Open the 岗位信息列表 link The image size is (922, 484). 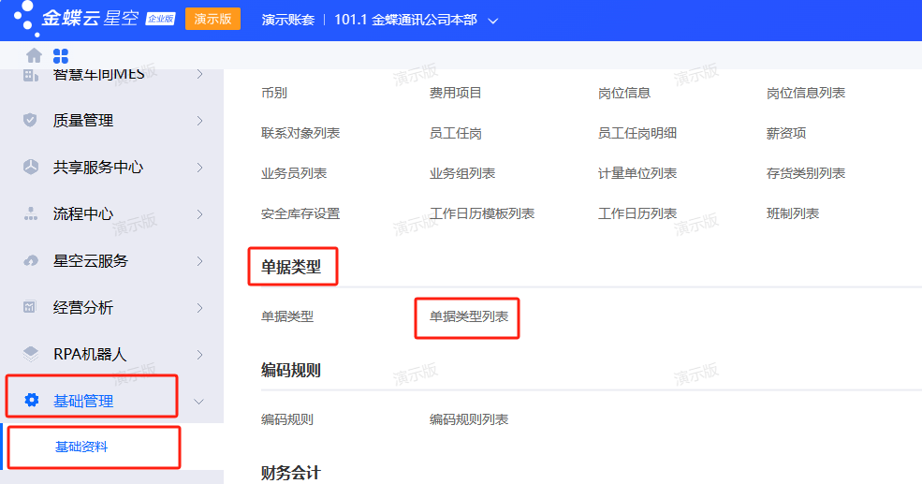806,93
